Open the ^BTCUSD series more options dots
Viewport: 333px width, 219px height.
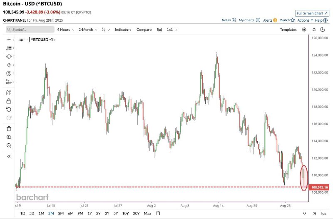pos(26,39)
